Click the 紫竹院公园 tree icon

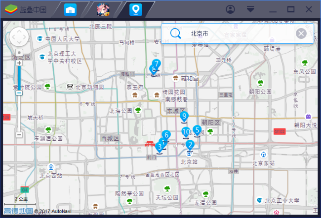tap(47, 87)
